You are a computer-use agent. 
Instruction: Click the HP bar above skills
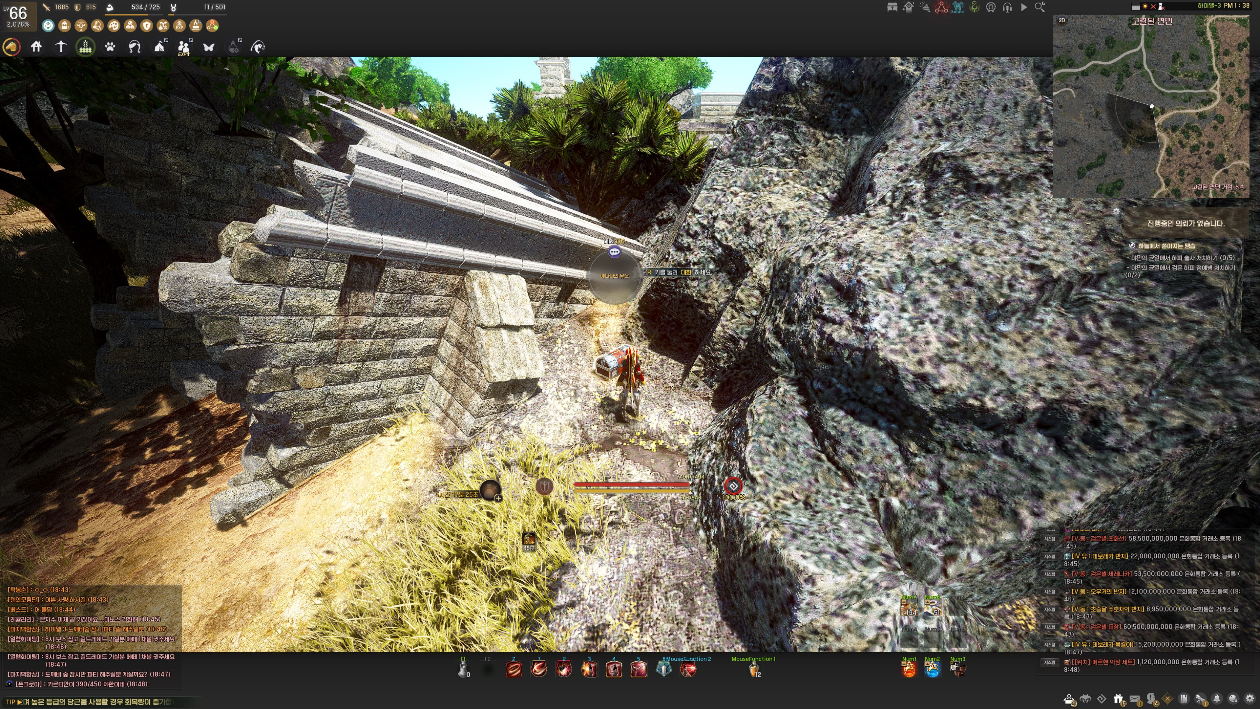click(x=631, y=484)
